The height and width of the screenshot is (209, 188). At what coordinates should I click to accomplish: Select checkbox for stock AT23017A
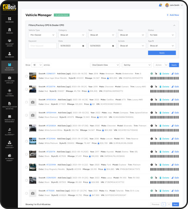(26, 154)
